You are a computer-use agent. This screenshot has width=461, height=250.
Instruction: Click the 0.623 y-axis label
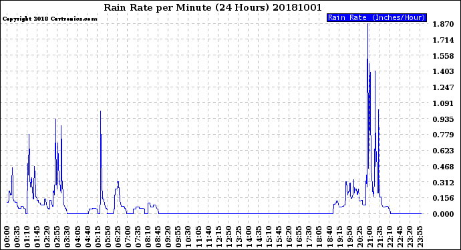click(444, 151)
